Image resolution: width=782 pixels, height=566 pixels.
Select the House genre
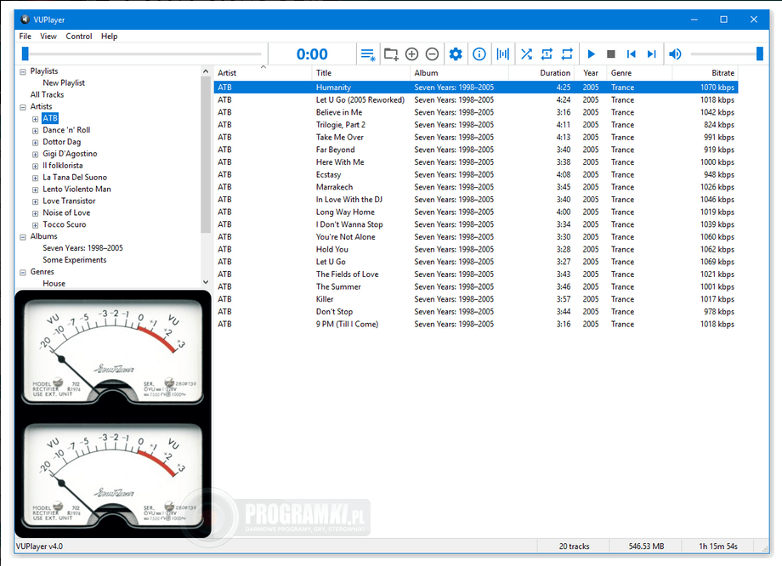click(x=54, y=283)
